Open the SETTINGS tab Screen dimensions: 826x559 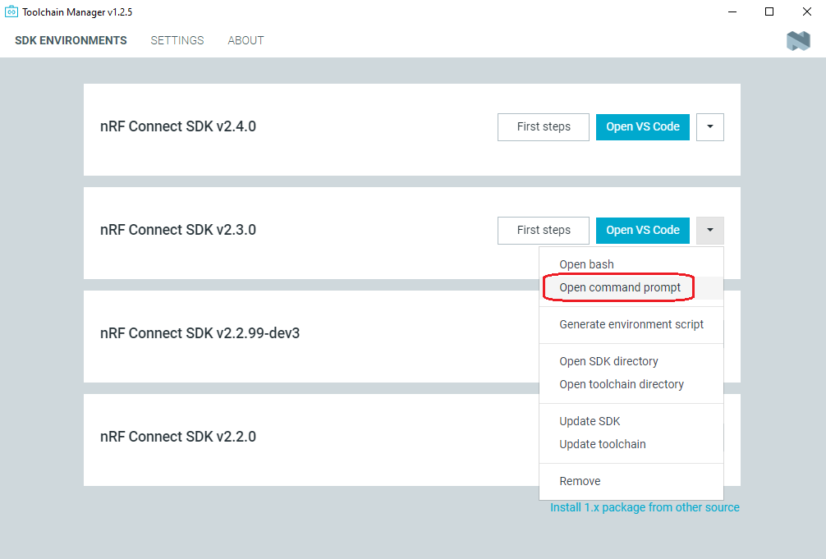point(177,40)
